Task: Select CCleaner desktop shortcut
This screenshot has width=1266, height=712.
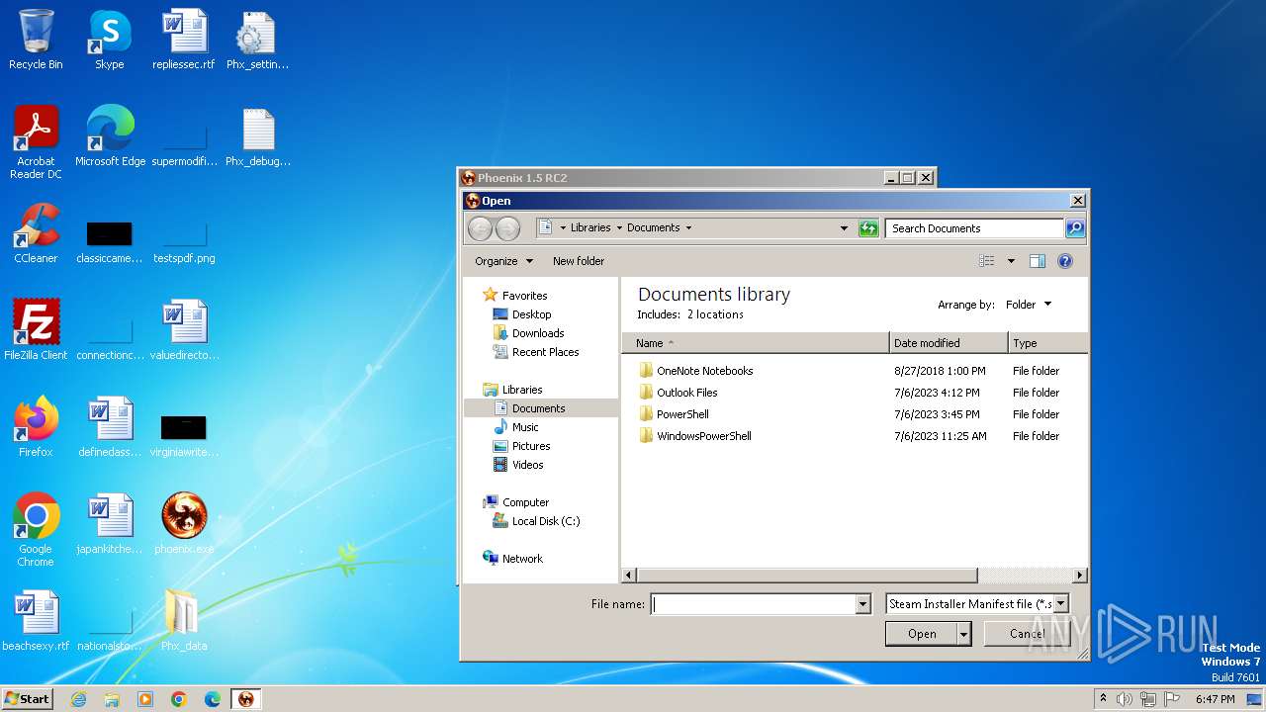Action: point(36,233)
